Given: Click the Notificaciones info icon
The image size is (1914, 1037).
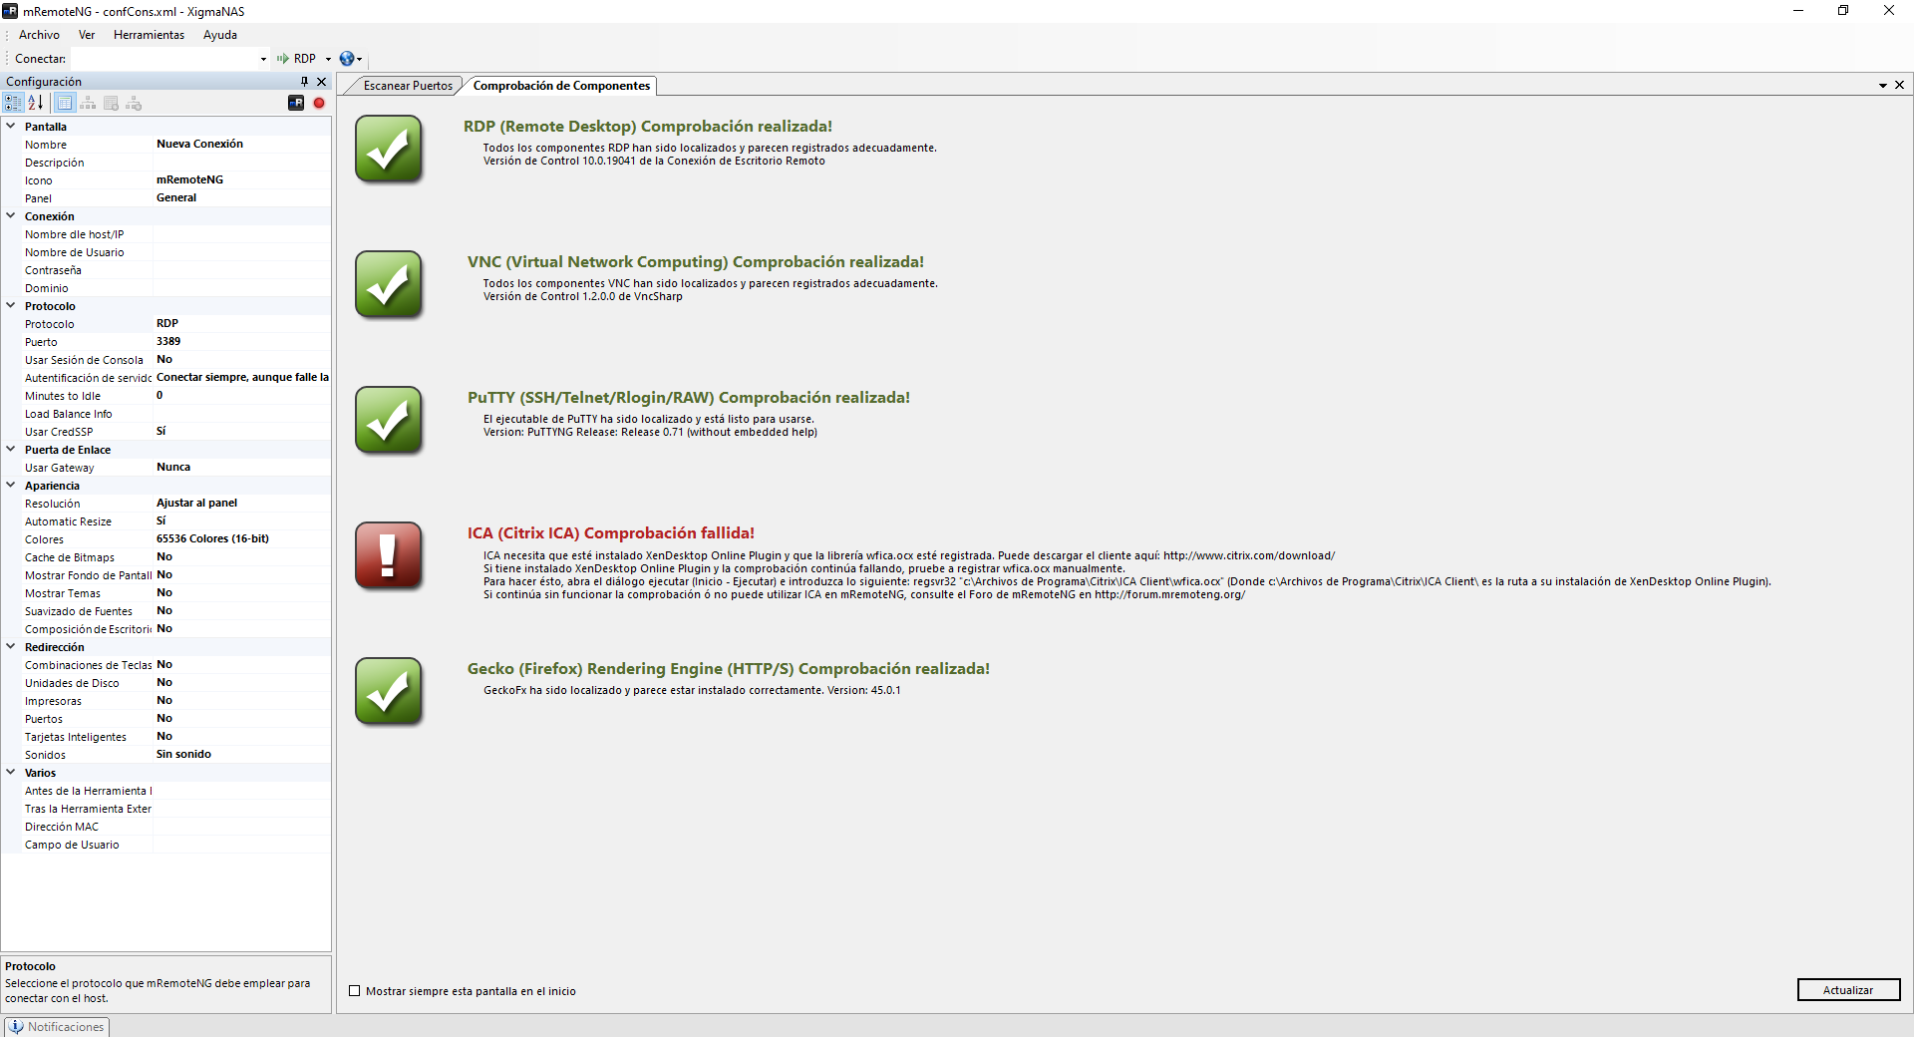Looking at the screenshot, I should click(16, 1027).
